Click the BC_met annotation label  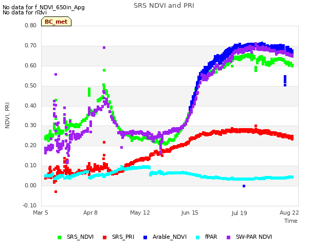[x=56, y=22]
